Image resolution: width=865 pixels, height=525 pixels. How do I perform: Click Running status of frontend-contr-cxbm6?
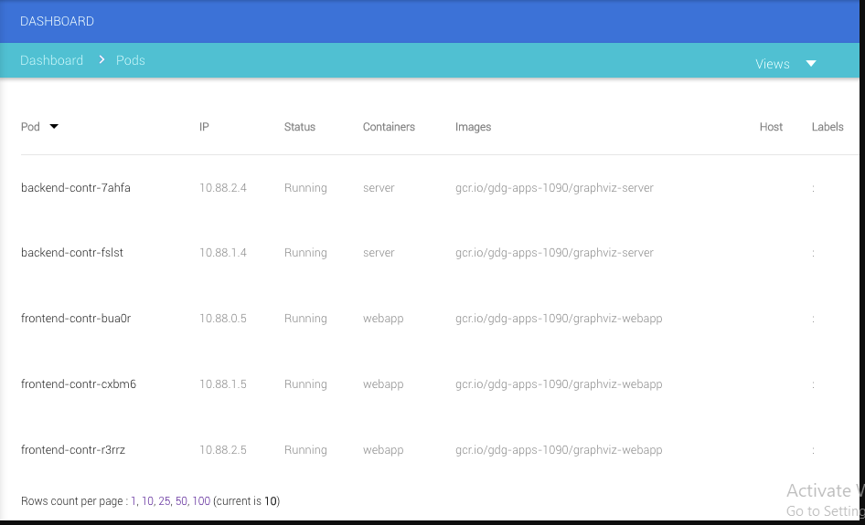pos(305,384)
